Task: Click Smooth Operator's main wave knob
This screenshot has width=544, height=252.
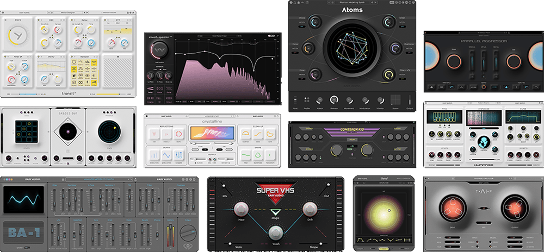Action: 159,49
